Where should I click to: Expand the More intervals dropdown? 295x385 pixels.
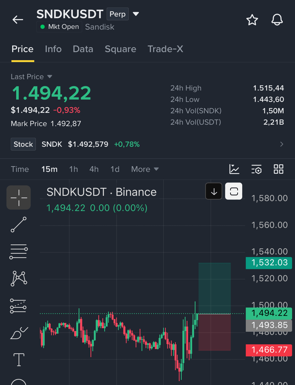pyautogui.click(x=145, y=169)
